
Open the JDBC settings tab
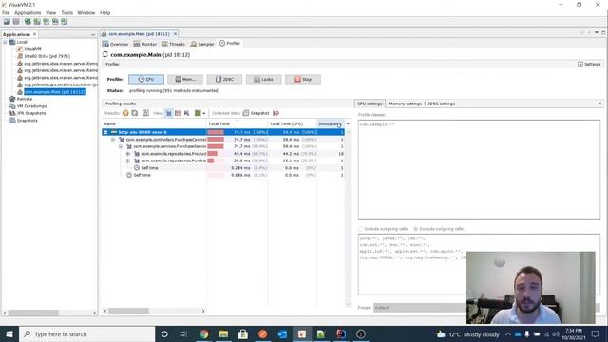point(441,104)
